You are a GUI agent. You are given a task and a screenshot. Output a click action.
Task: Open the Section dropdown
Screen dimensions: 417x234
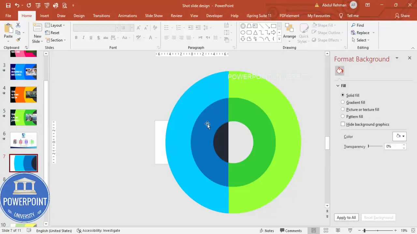click(x=56, y=40)
